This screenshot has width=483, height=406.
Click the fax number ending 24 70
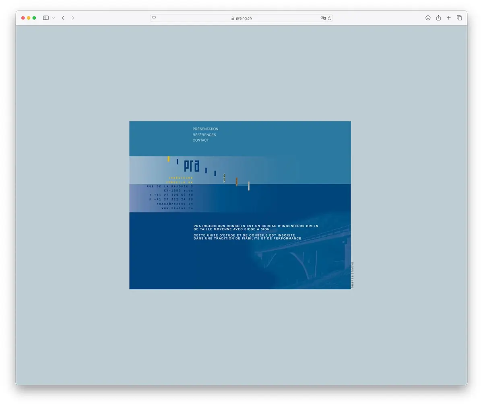coord(171,200)
